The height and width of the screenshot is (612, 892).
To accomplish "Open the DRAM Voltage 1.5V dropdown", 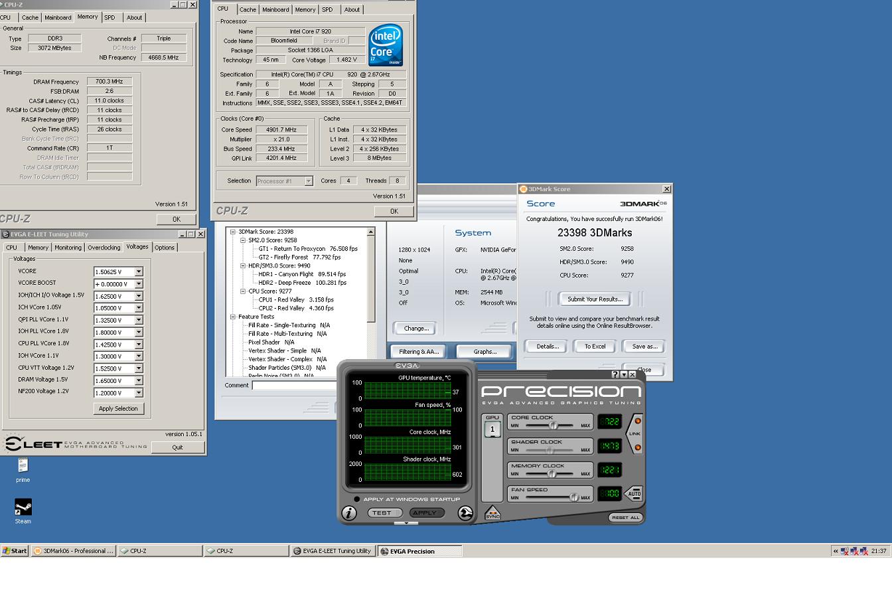I will tap(139, 381).
